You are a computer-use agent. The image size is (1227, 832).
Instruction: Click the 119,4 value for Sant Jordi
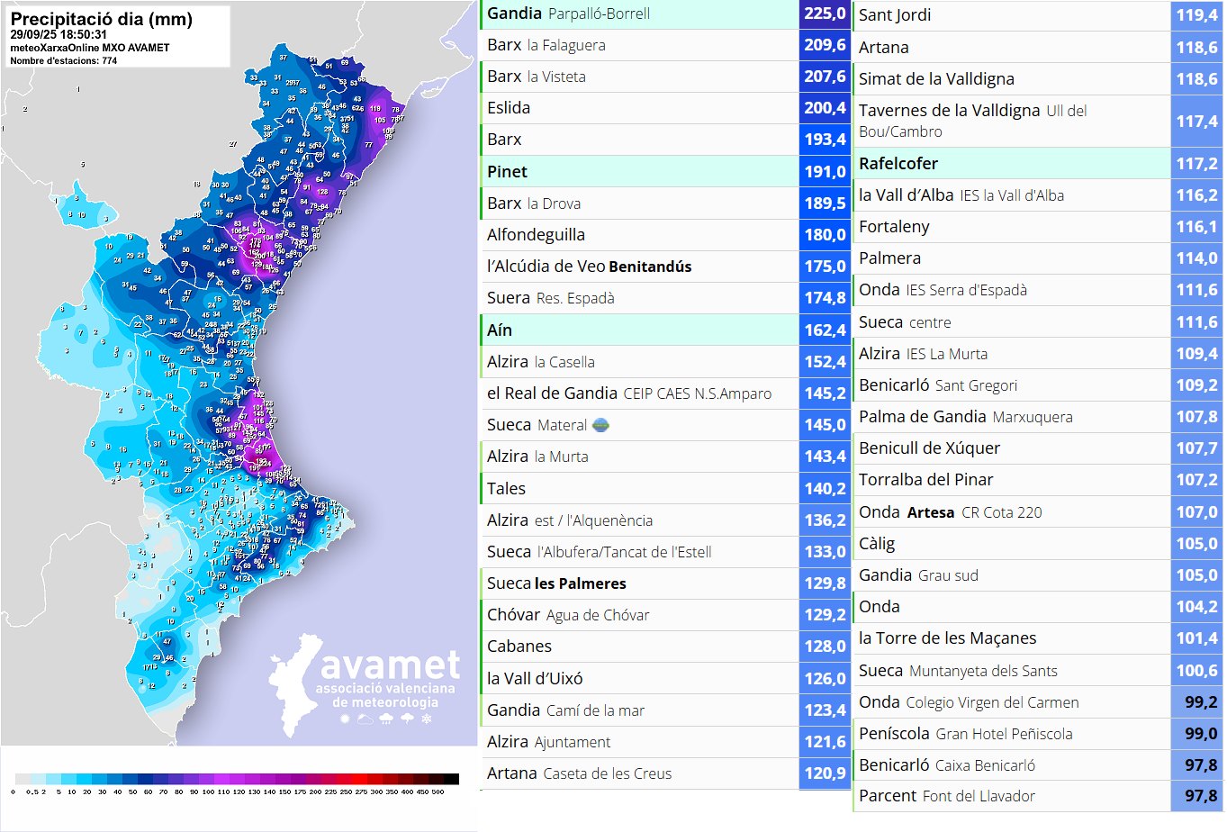(x=1197, y=15)
